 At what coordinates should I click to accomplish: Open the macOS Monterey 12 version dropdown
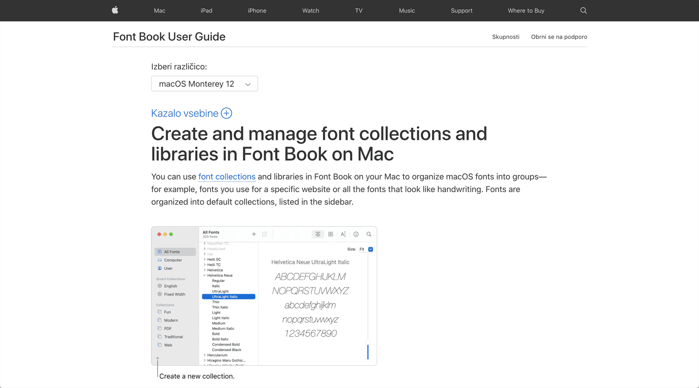(205, 84)
